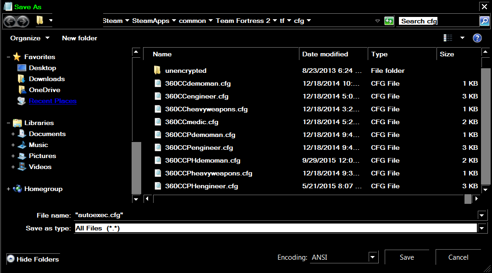This screenshot has height=273, width=492.
Task: Expand dropdown arrow after SteamApps breadcrumb
Action: [174, 21]
